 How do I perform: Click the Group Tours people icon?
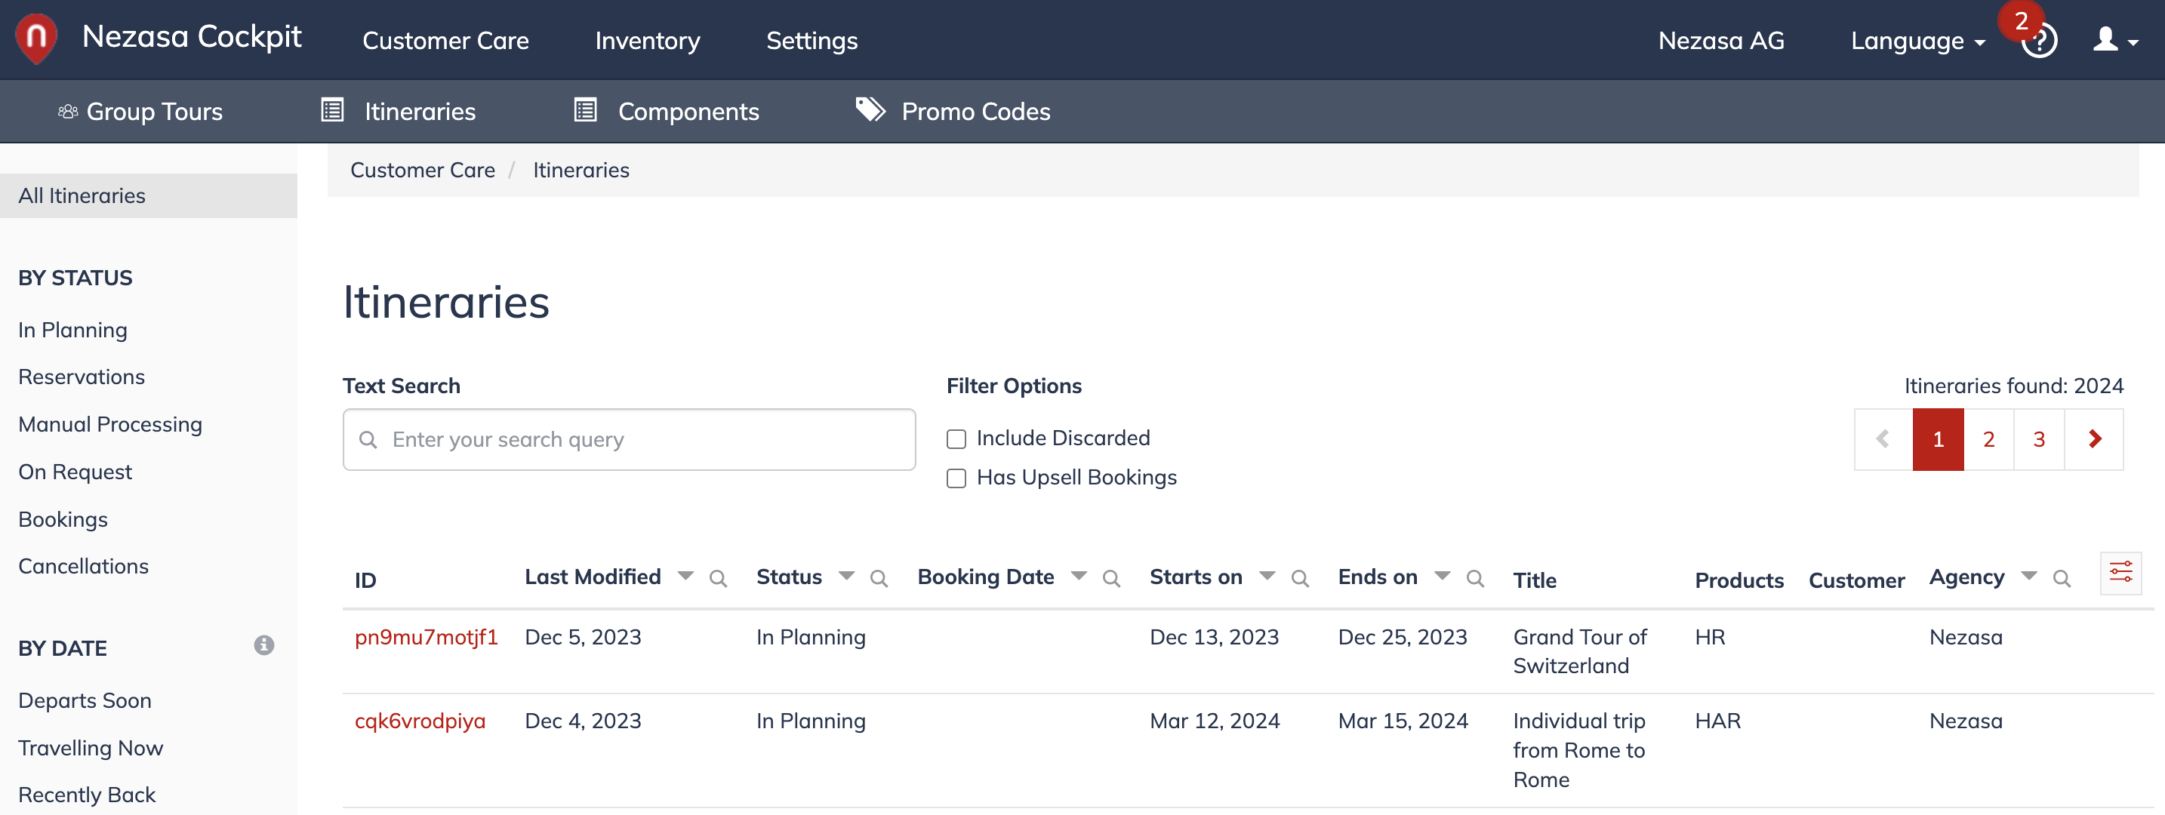pyautogui.click(x=68, y=112)
